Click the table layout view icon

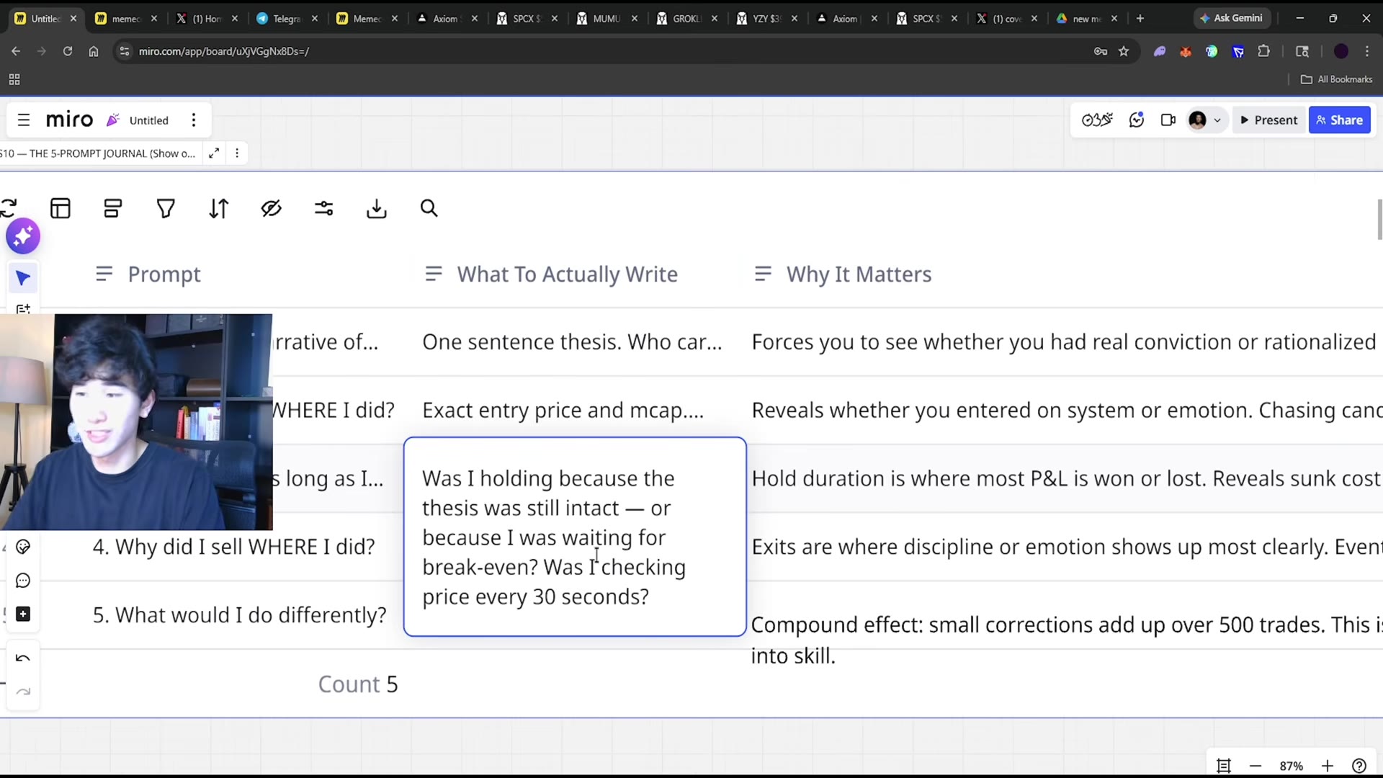point(61,209)
